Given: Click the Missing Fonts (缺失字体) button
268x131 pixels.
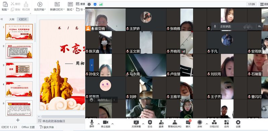Looking at the screenshot, I should point(47,127).
